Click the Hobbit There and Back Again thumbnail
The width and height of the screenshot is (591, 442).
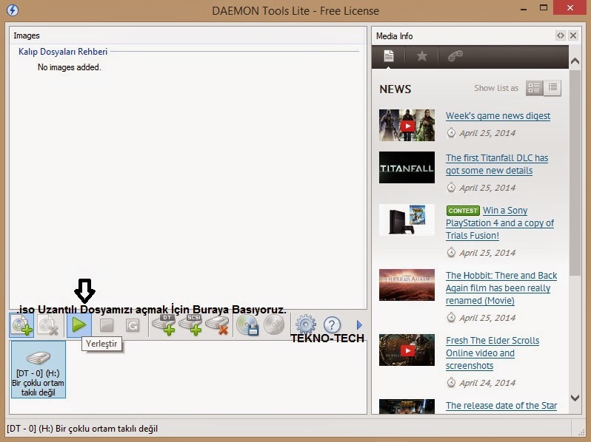(407, 285)
